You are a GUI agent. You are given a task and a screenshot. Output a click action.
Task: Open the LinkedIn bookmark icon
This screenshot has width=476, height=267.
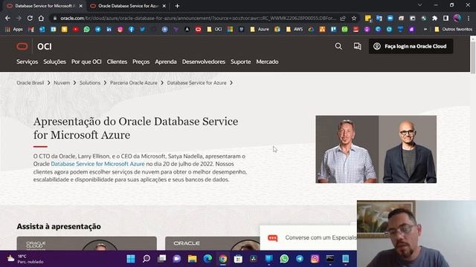(x=109, y=30)
